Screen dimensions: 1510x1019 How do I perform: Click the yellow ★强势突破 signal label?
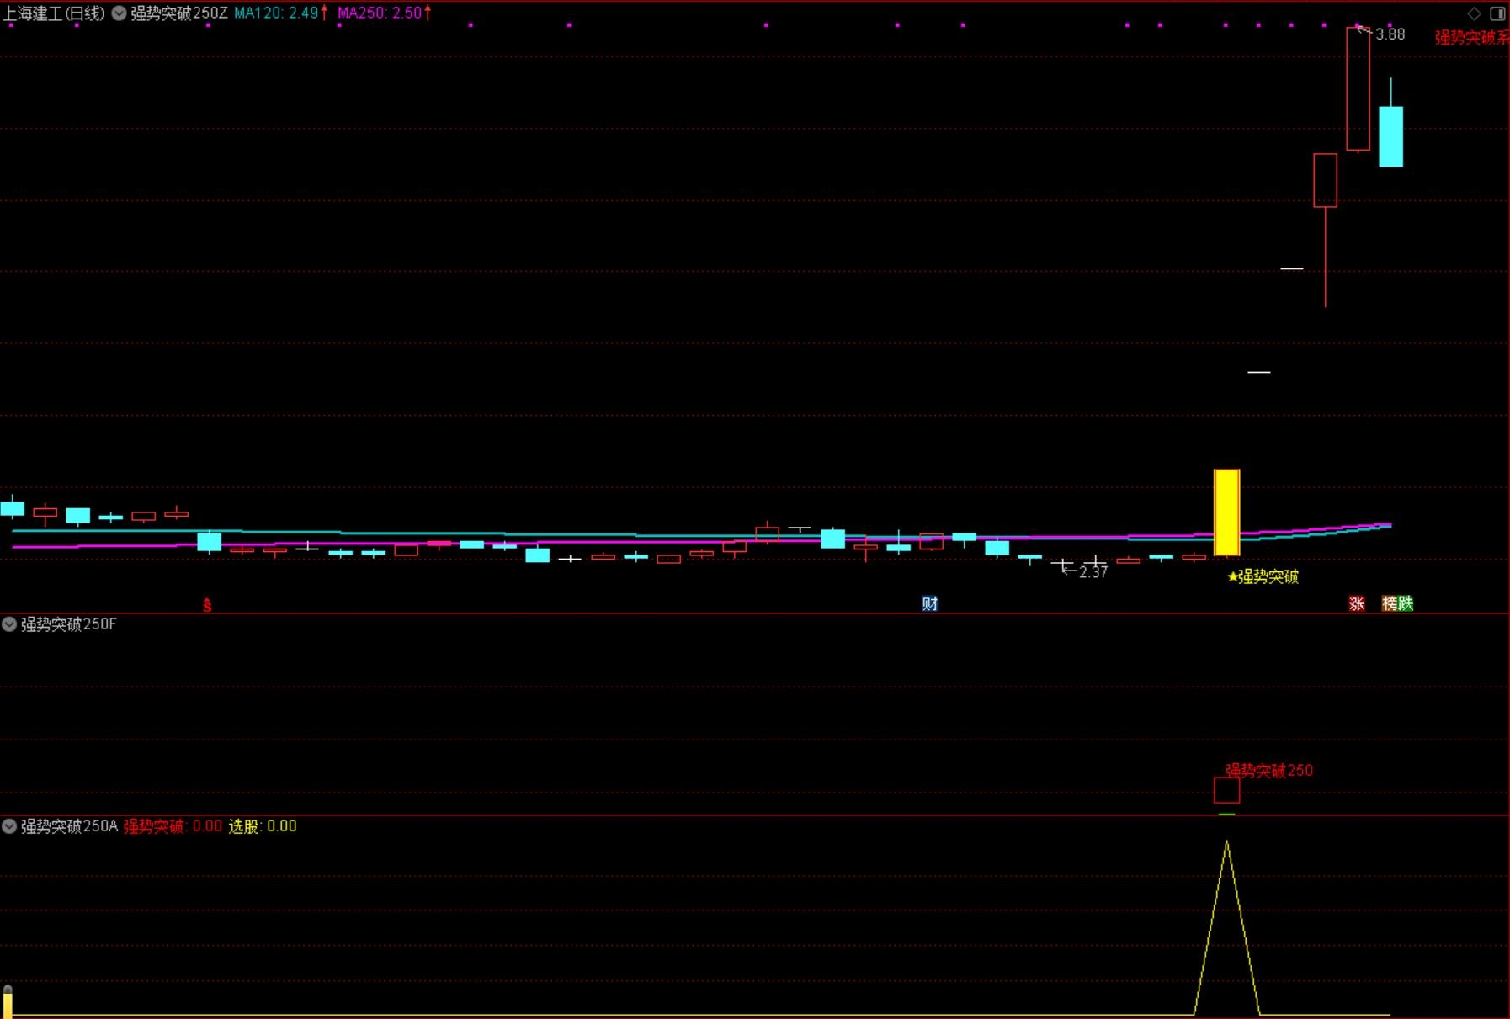[1263, 576]
